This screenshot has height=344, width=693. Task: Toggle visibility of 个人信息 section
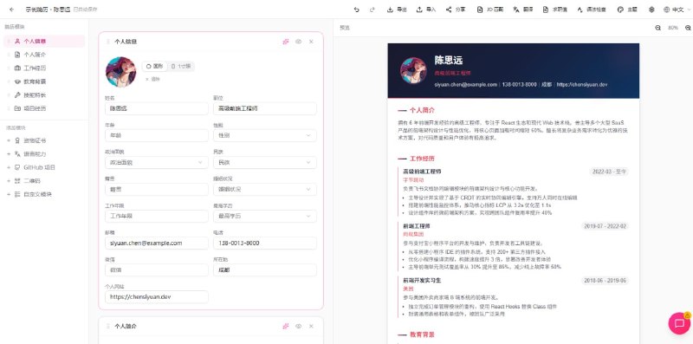pyautogui.click(x=298, y=42)
